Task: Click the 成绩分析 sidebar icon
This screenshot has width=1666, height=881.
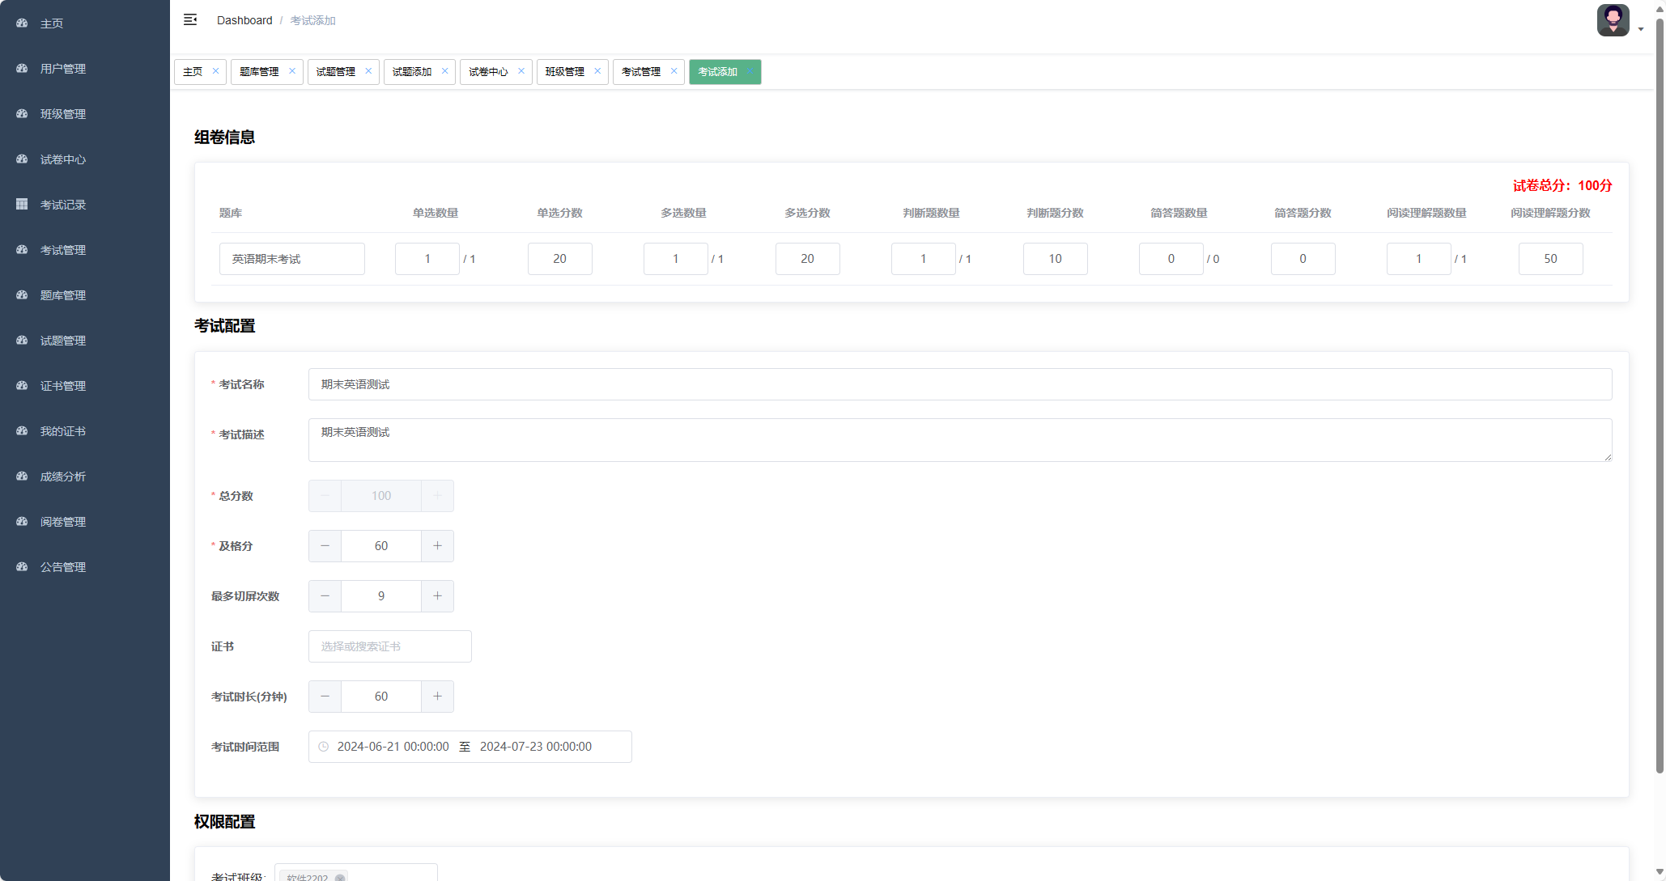Action: [x=22, y=477]
